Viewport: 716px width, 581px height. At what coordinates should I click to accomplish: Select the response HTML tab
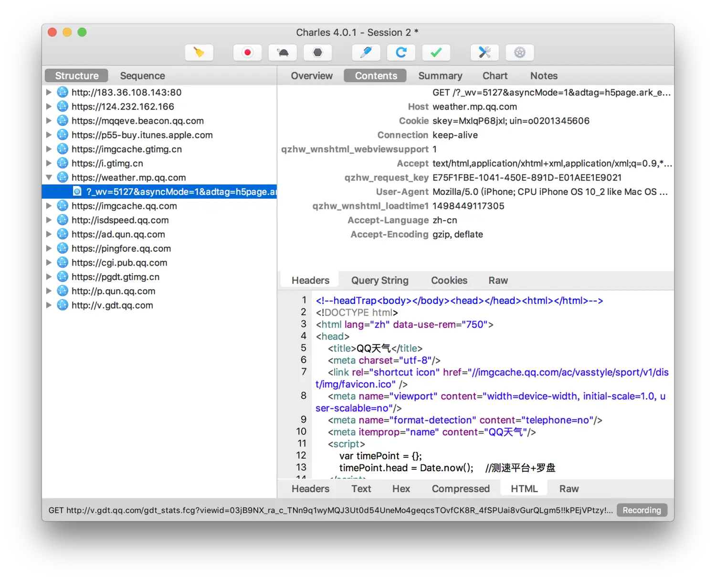point(524,489)
